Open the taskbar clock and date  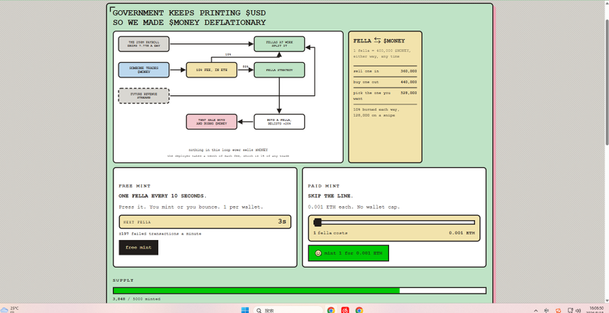(595, 310)
